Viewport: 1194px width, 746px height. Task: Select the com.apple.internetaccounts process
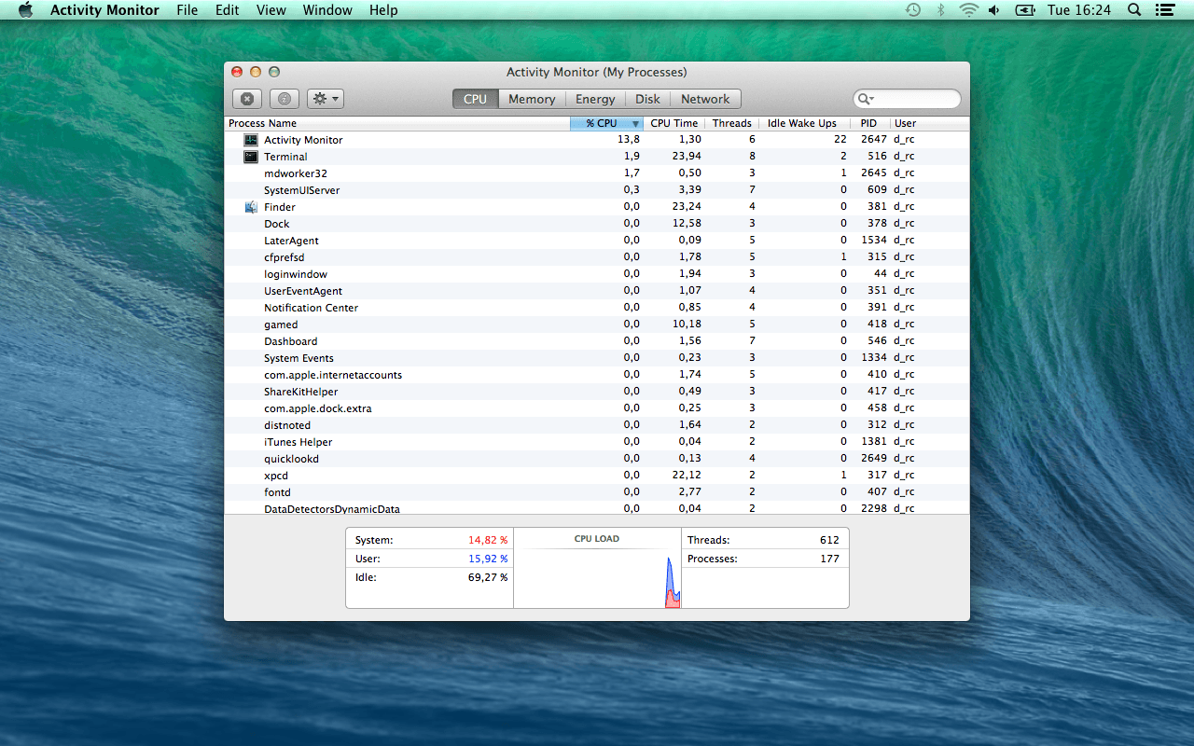(x=597, y=375)
